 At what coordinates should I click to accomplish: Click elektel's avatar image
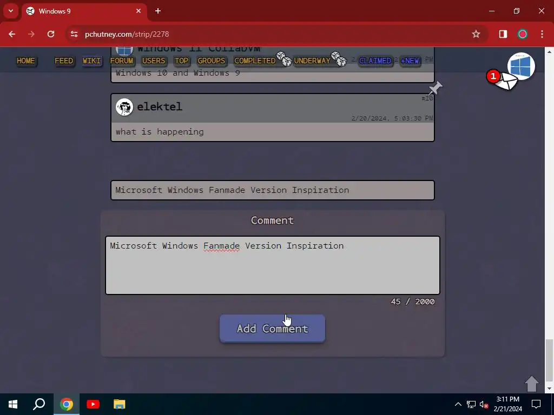[124, 107]
